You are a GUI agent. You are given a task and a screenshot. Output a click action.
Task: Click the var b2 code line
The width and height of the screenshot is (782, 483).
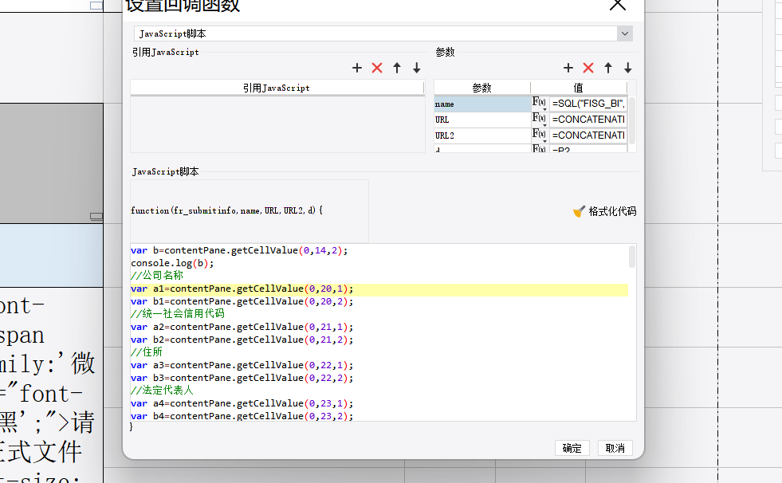pyautogui.click(x=242, y=340)
